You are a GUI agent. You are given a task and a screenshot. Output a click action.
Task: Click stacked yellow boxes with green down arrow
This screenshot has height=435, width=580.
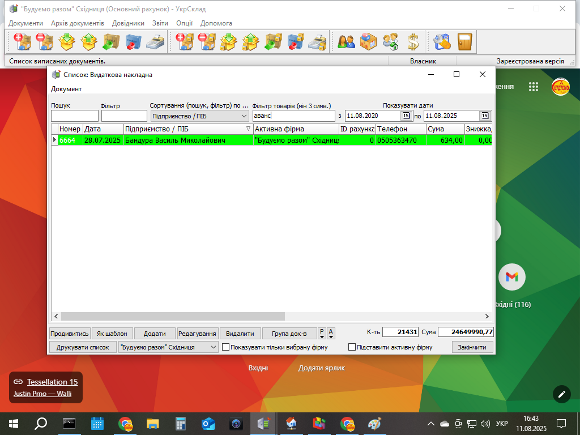pyautogui.click(x=229, y=41)
